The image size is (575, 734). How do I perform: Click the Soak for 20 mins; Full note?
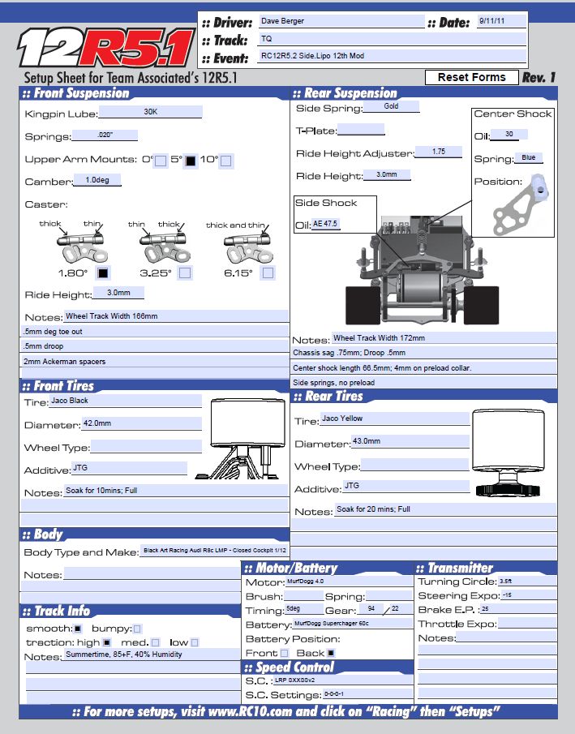tap(445, 509)
